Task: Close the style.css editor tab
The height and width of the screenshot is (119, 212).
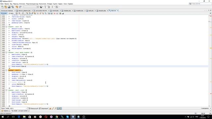Action: point(118,11)
